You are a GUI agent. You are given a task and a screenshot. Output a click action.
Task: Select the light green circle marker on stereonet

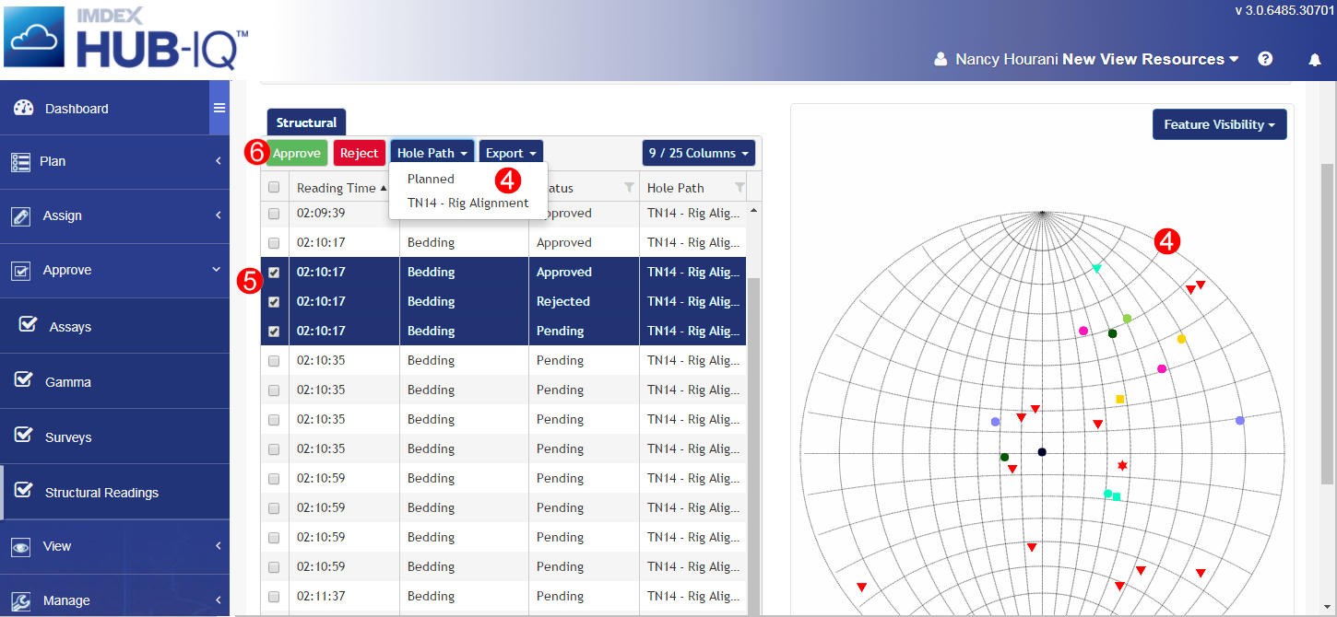click(1127, 319)
